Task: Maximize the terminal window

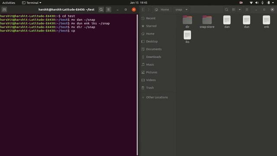Action: click(x=126, y=10)
